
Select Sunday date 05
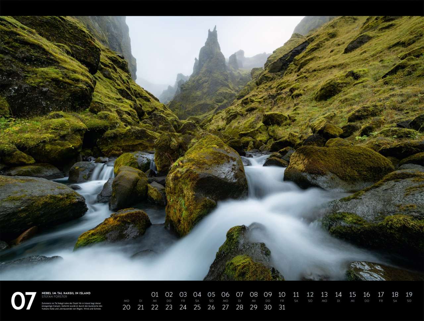tap(211, 295)
